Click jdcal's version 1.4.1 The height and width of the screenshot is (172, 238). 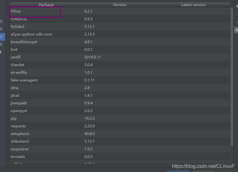(x=88, y=95)
